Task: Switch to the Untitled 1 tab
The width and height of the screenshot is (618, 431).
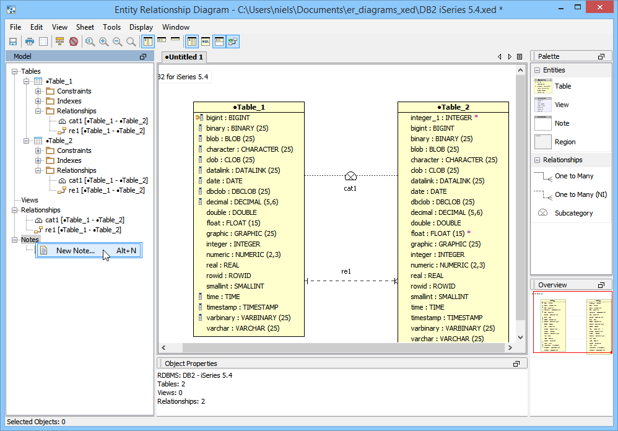Action: [184, 57]
